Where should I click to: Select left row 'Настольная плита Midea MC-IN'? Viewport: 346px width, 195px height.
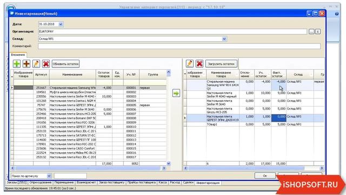pos(88,153)
